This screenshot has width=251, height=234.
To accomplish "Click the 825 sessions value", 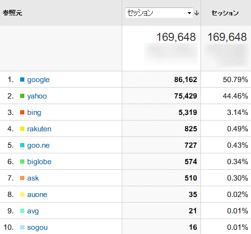I will [x=191, y=129].
